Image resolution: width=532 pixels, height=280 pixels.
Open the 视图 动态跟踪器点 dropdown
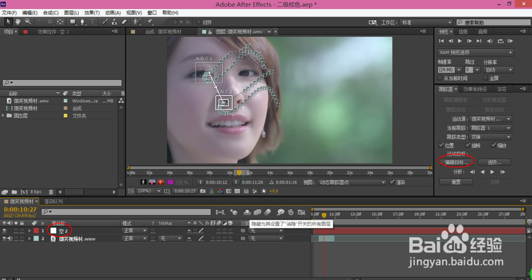pyautogui.click(x=352, y=182)
